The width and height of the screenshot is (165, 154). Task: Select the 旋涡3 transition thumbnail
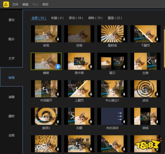point(46,116)
